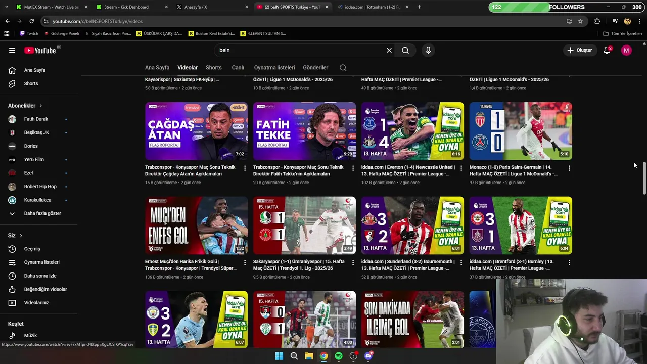Reload the page in Chrome
This screenshot has width=647, height=364.
click(31, 21)
